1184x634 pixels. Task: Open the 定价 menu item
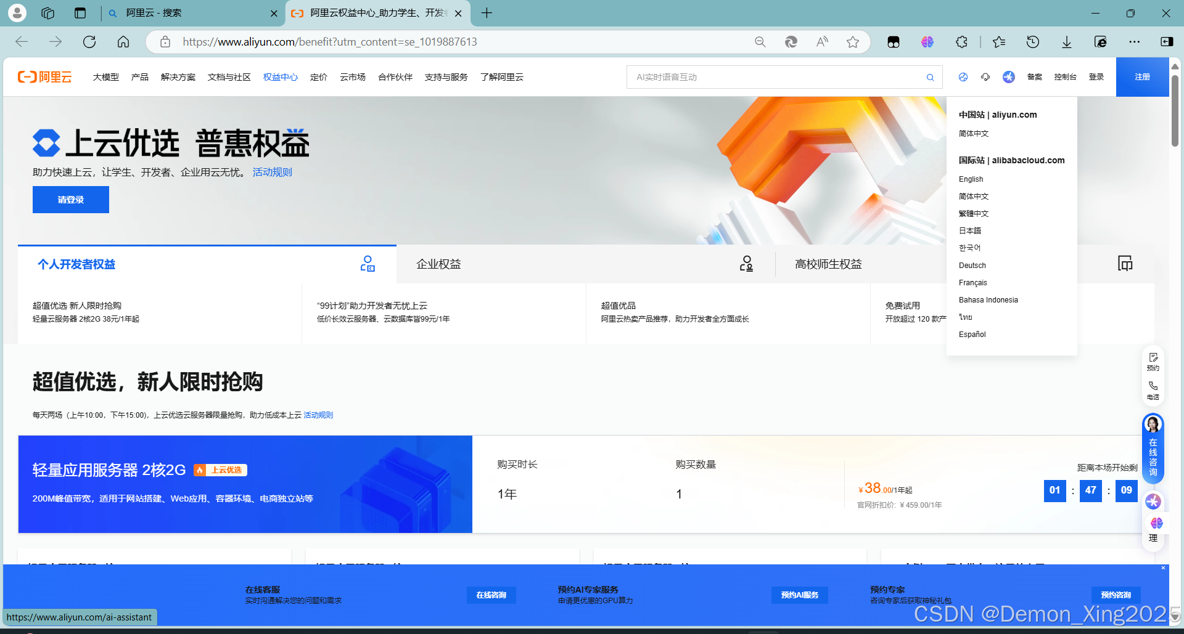[x=319, y=77]
